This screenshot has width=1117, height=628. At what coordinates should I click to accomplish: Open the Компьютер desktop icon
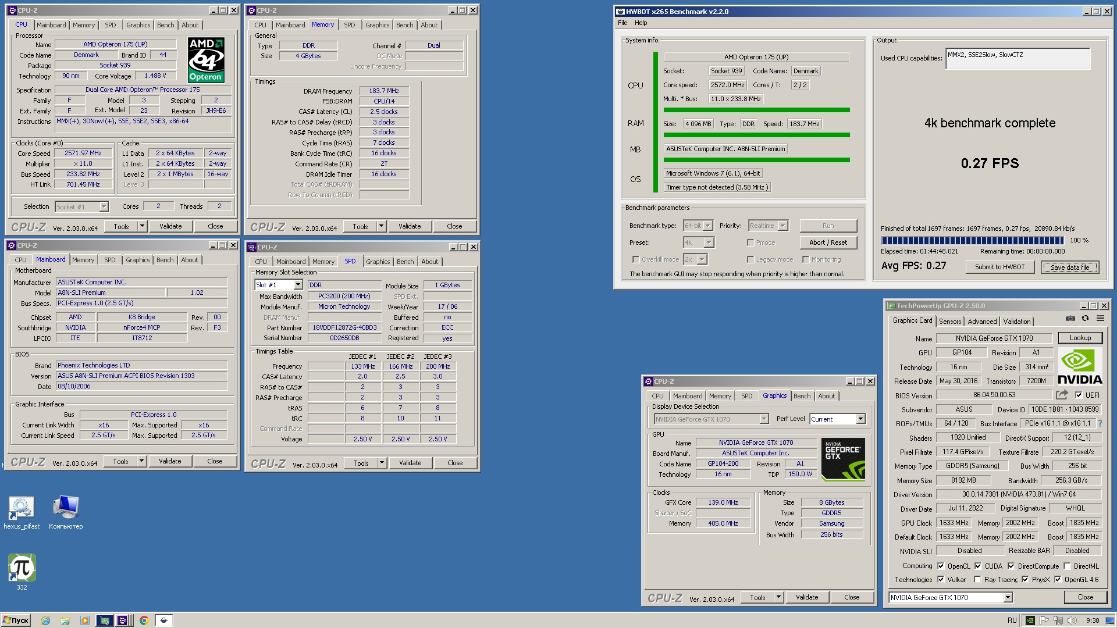(x=66, y=512)
